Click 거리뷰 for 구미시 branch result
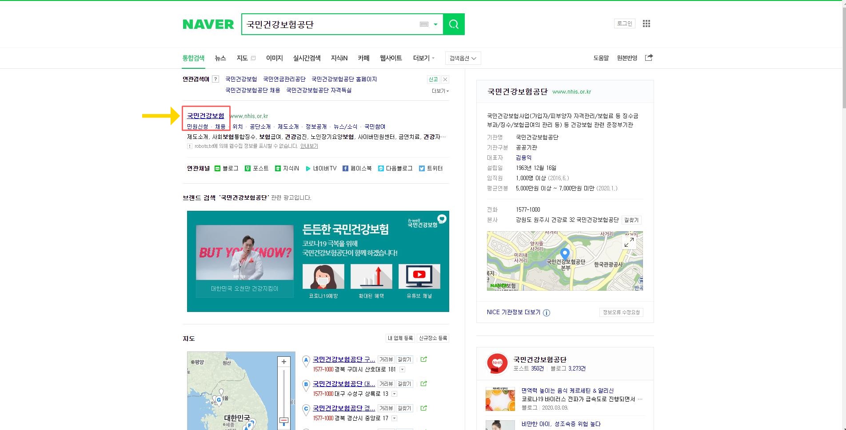Image resolution: width=846 pixels, height=430 pixels. (x=386, y=359)
